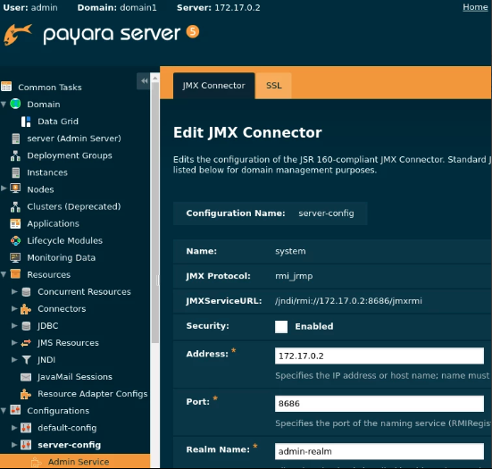
Task: Click the sidebar vertical scrollbar
Action: point(155,214)
